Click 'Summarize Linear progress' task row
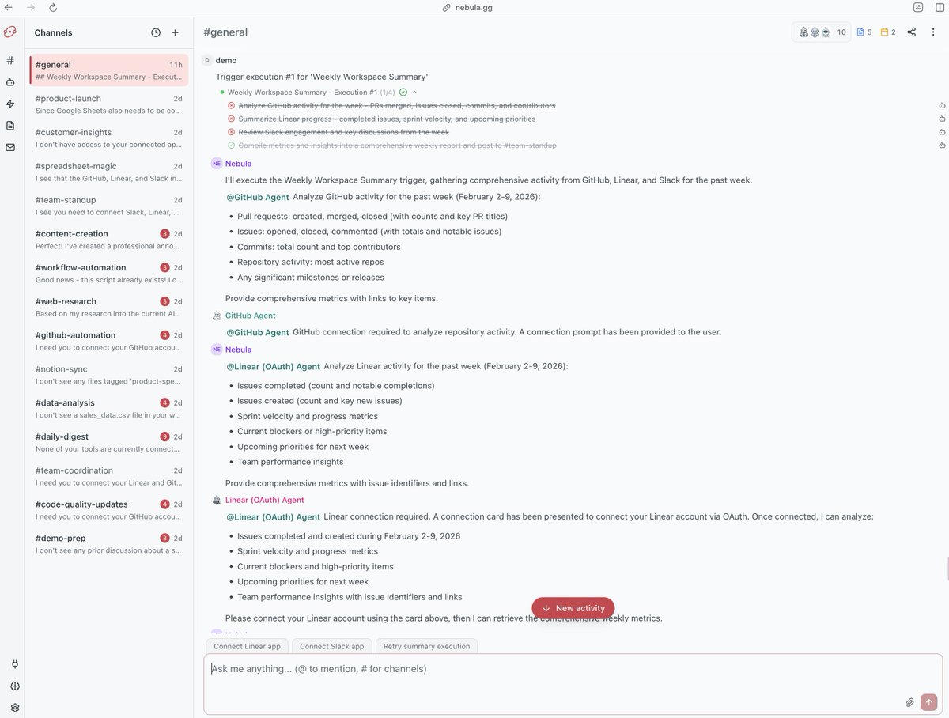949x718 pixels. 387,119
